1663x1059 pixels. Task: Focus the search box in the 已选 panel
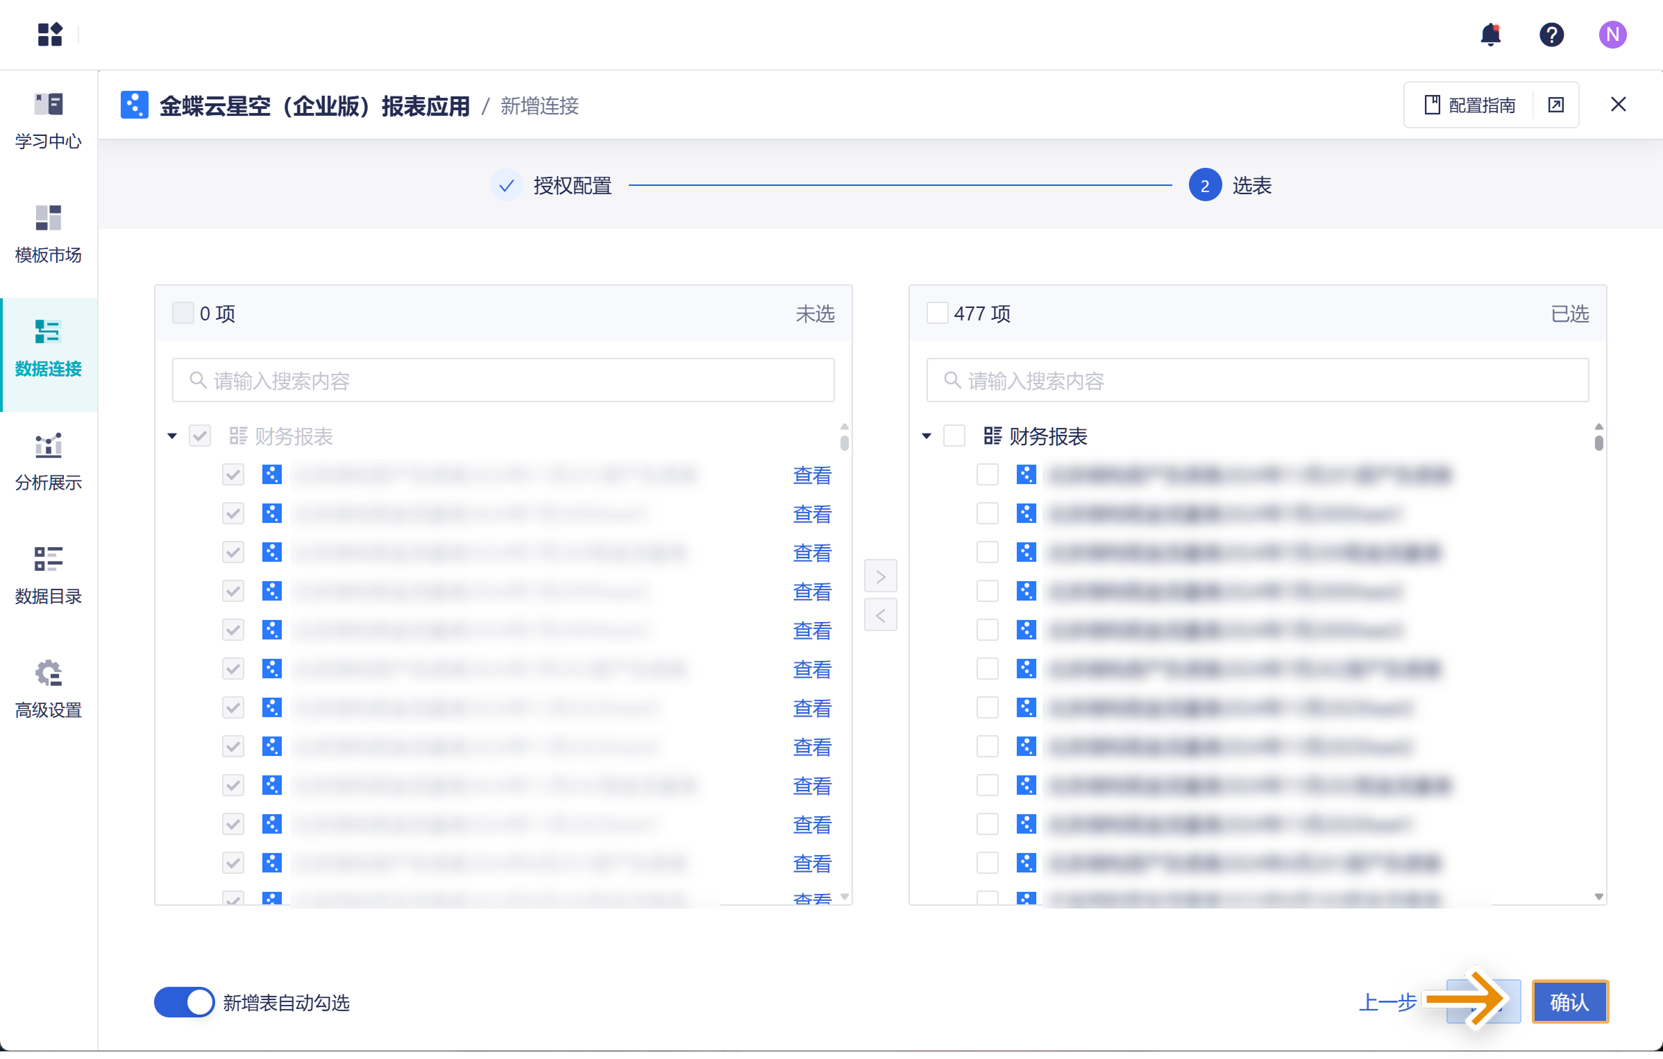point(1258,380)
